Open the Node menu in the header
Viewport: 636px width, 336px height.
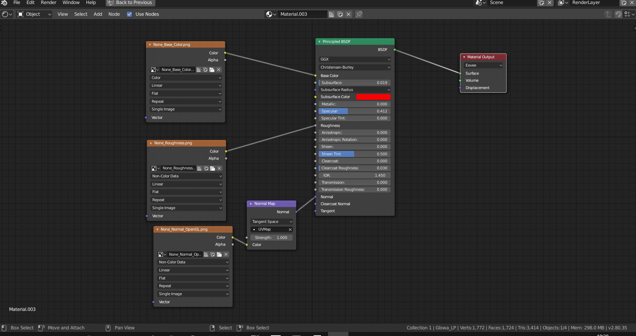(x=114, y=14)
